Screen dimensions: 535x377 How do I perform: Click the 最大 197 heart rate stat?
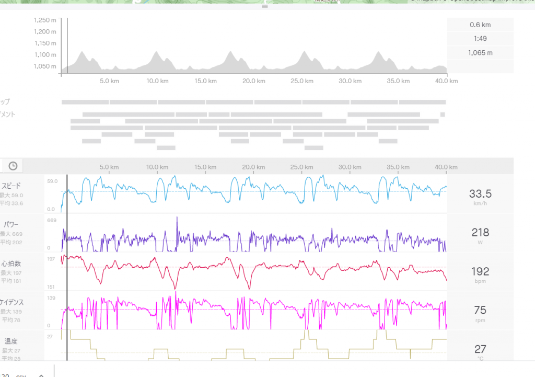[x=11, y=273]
